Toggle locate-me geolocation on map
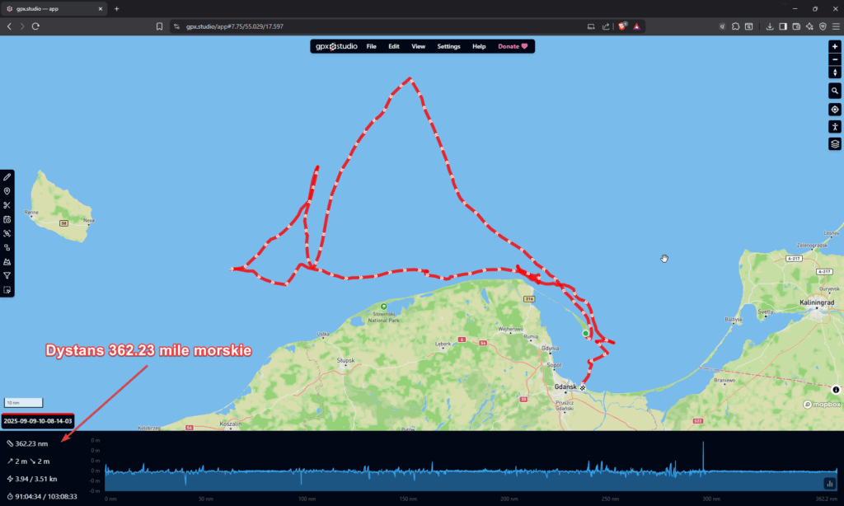This screenshot has width=844, height=506. [835, 109]
